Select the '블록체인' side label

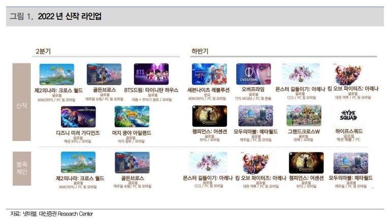point(22,168)
